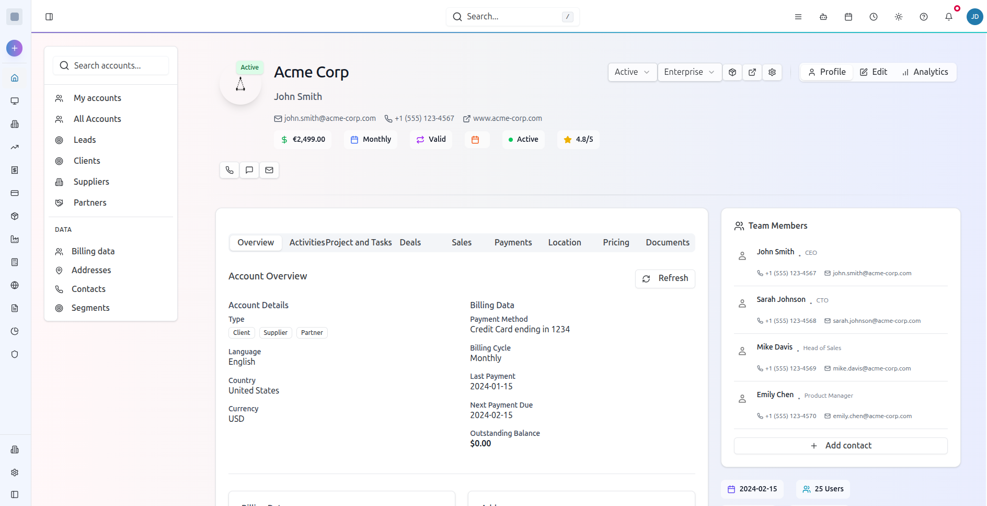Screen dimensions: 987x506
Task: Select the credit card payments icon in sidebar
Action: (x=14, y=193)
